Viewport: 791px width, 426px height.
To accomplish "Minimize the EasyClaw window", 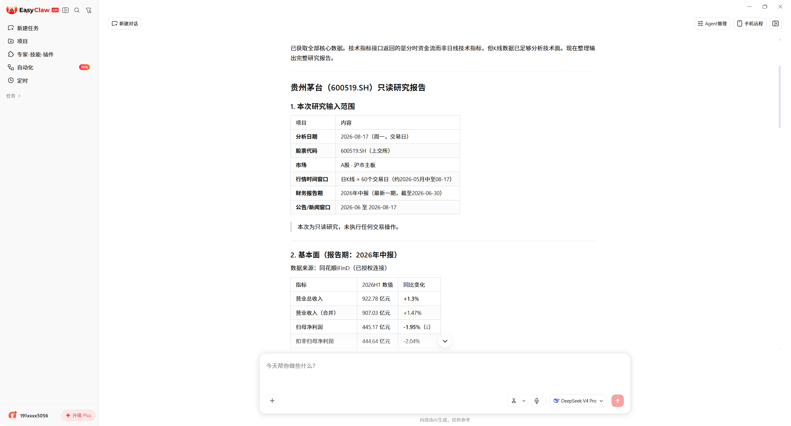I will pyautogui.click(x=749, y=6).
